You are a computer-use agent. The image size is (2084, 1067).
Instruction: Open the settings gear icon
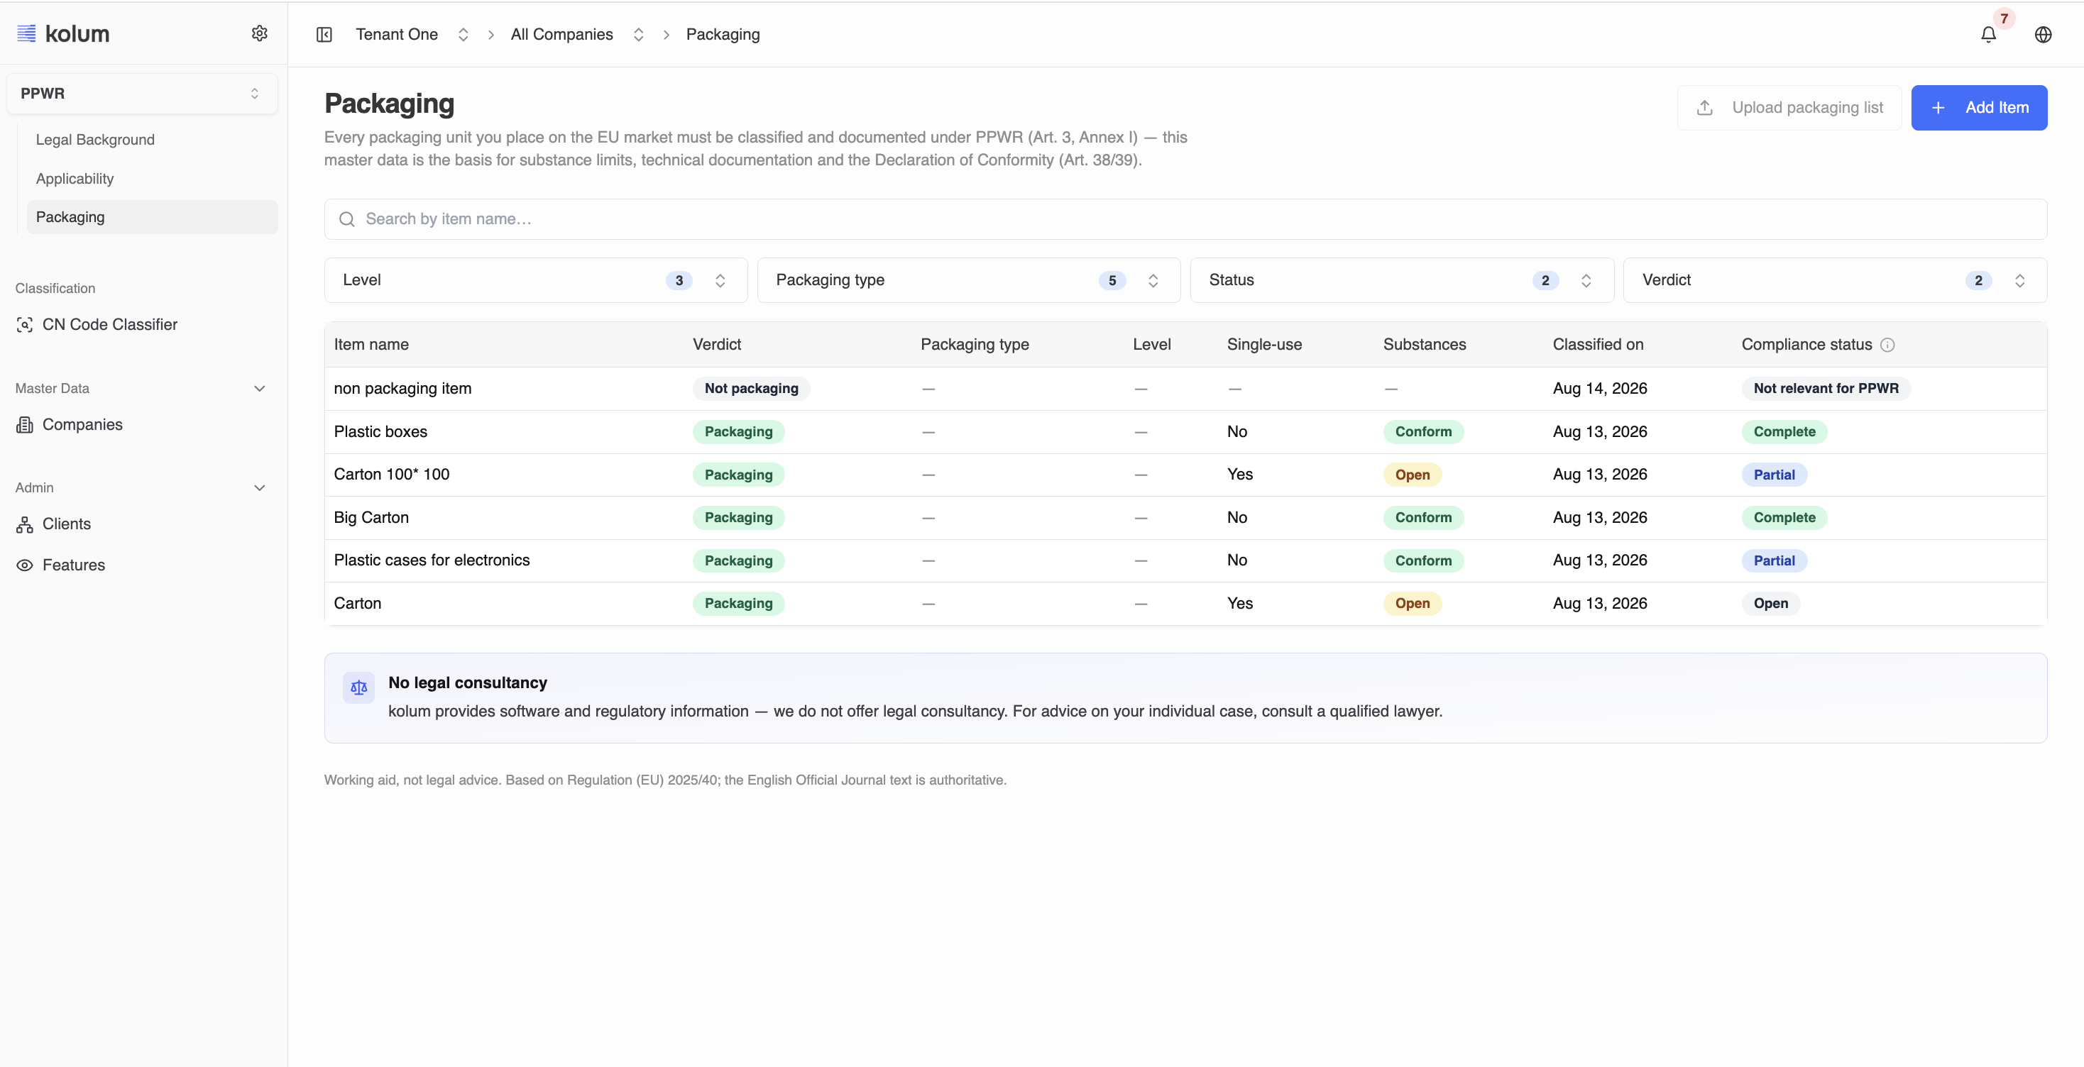tap(259, 33)
